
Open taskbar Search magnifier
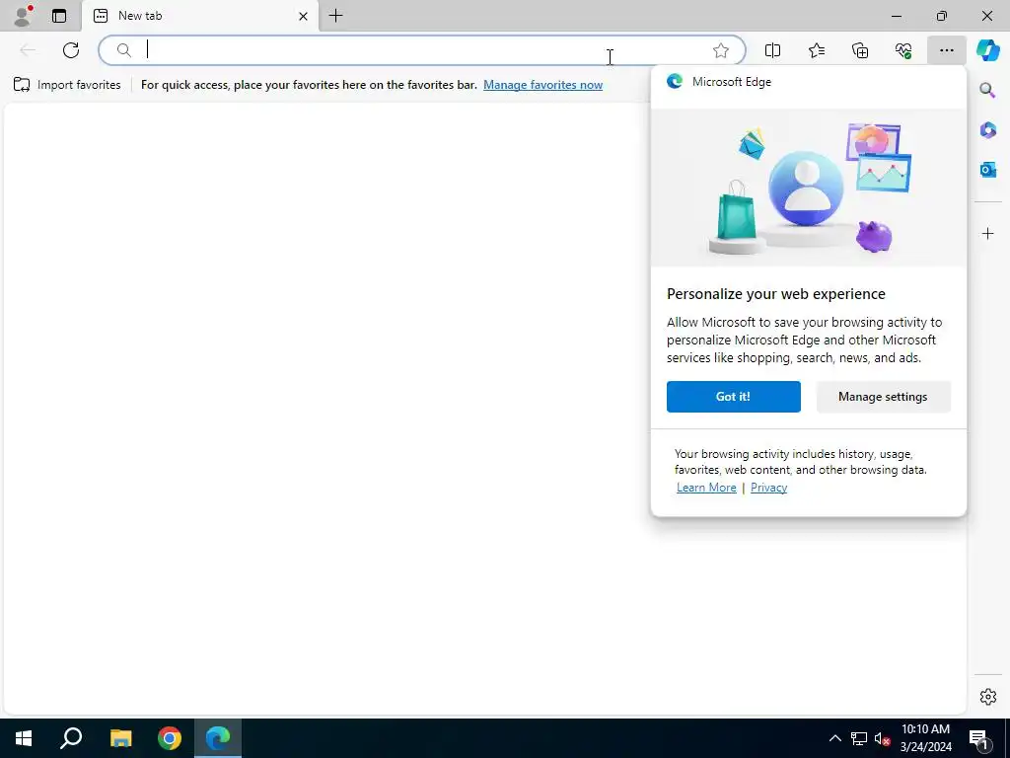pyautogui.click(x=71, y=738)
